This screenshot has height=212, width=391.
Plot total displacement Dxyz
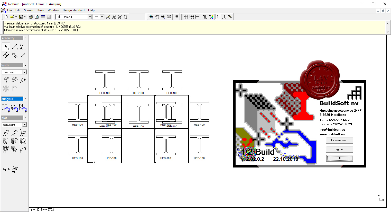point(23,132)
